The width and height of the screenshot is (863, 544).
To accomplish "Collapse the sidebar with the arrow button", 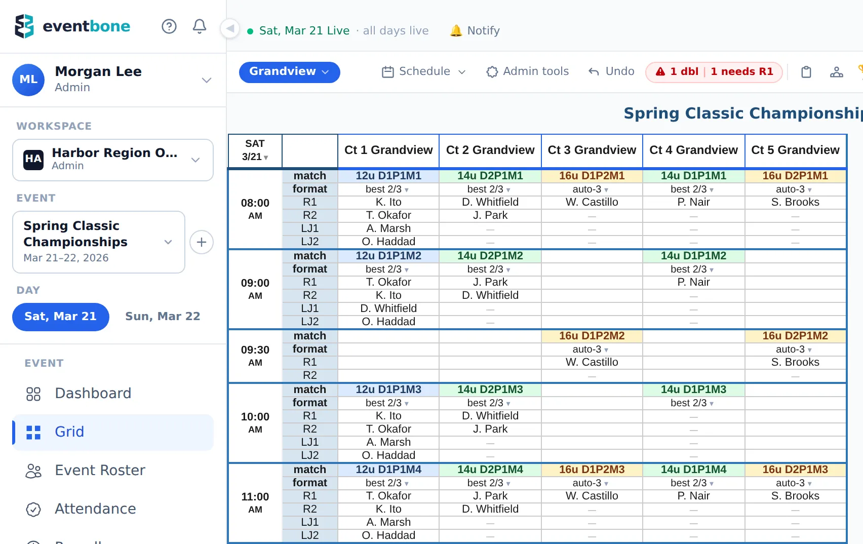I will coord(230,28).
